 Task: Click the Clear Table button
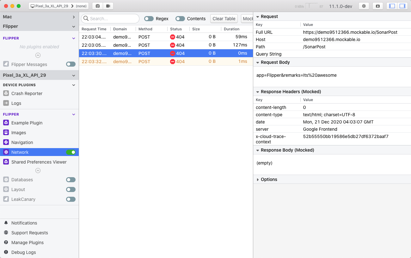click(x=224, y=19)
